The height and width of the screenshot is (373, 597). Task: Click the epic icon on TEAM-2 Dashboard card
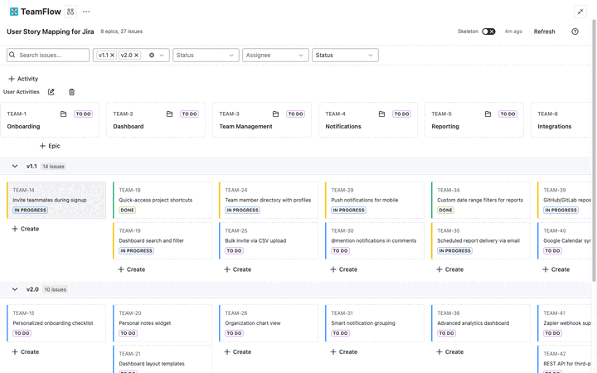170,114
